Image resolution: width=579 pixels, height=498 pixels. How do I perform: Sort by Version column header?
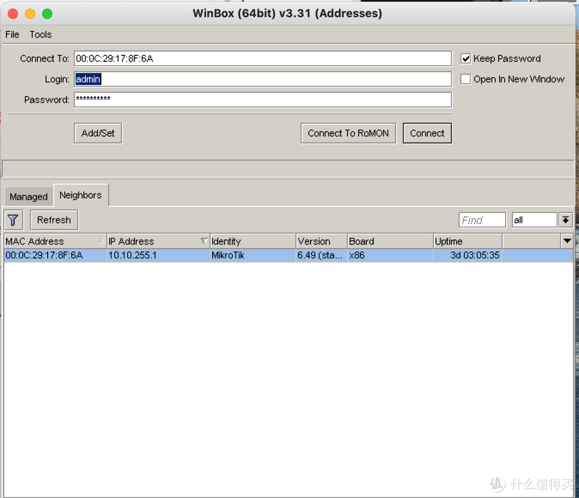(322, 241)
